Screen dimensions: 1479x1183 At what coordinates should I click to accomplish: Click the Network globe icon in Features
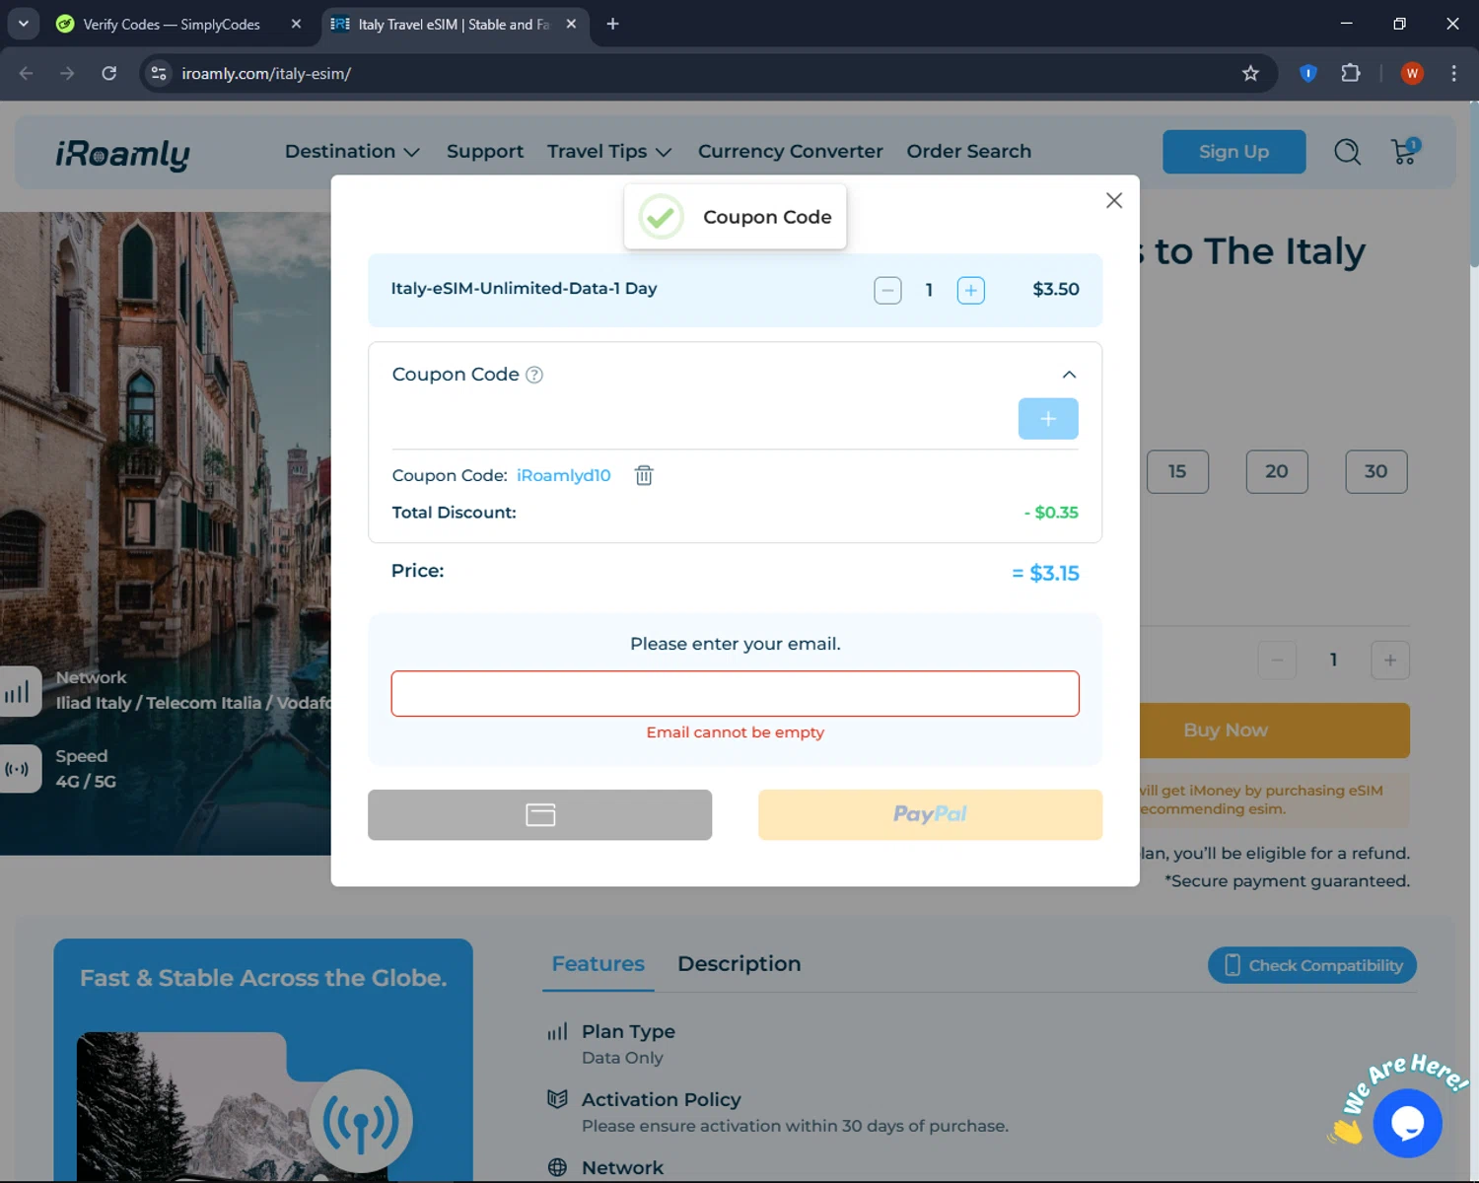557,1167
